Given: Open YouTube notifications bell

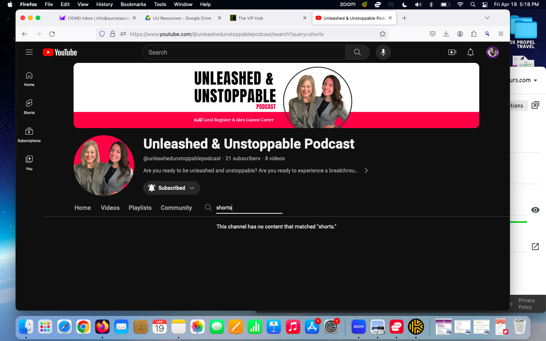Looking at the screenshot, I should pos(470,52).
